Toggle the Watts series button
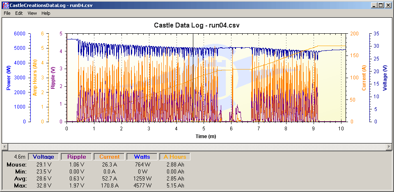394x192 pixels. (x=142, y=157)
